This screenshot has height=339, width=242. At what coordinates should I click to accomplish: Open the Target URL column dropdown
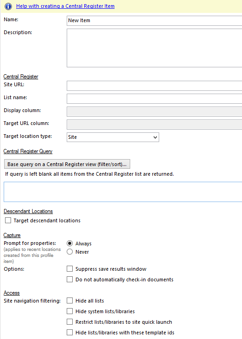(154, 125)
